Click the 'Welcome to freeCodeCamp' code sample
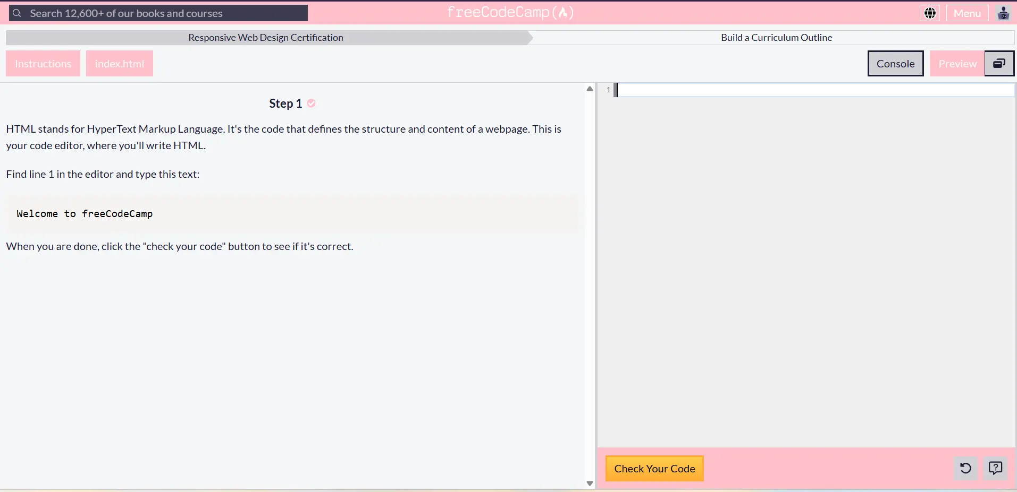 [85, 214]
